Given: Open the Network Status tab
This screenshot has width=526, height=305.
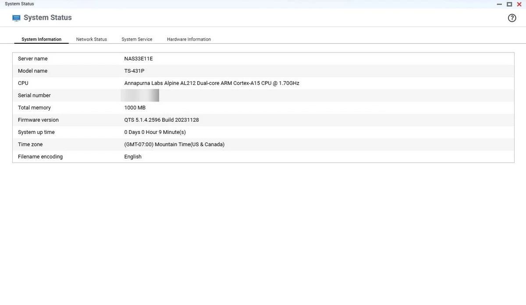Looking at the screenshot, I should pos(92,39).
